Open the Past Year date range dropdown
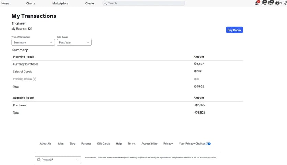The height and width of the screenshot is (165, 287). point(74,43)
